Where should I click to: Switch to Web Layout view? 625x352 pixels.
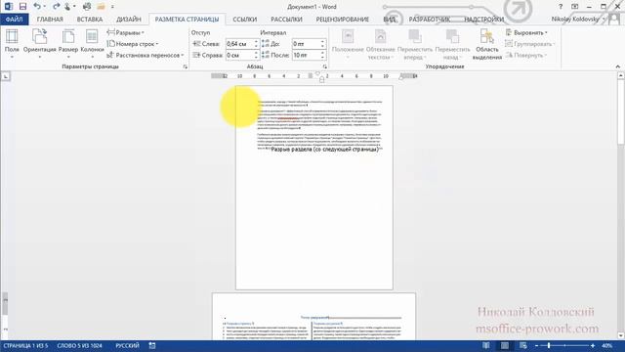[x=523, y=345]
